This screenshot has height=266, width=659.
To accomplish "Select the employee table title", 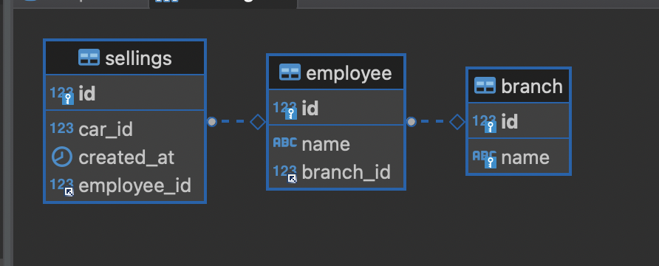I will [349, 73].
